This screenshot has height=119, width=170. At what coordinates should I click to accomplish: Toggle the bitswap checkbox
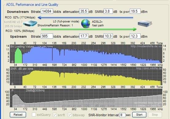[70, 115]
